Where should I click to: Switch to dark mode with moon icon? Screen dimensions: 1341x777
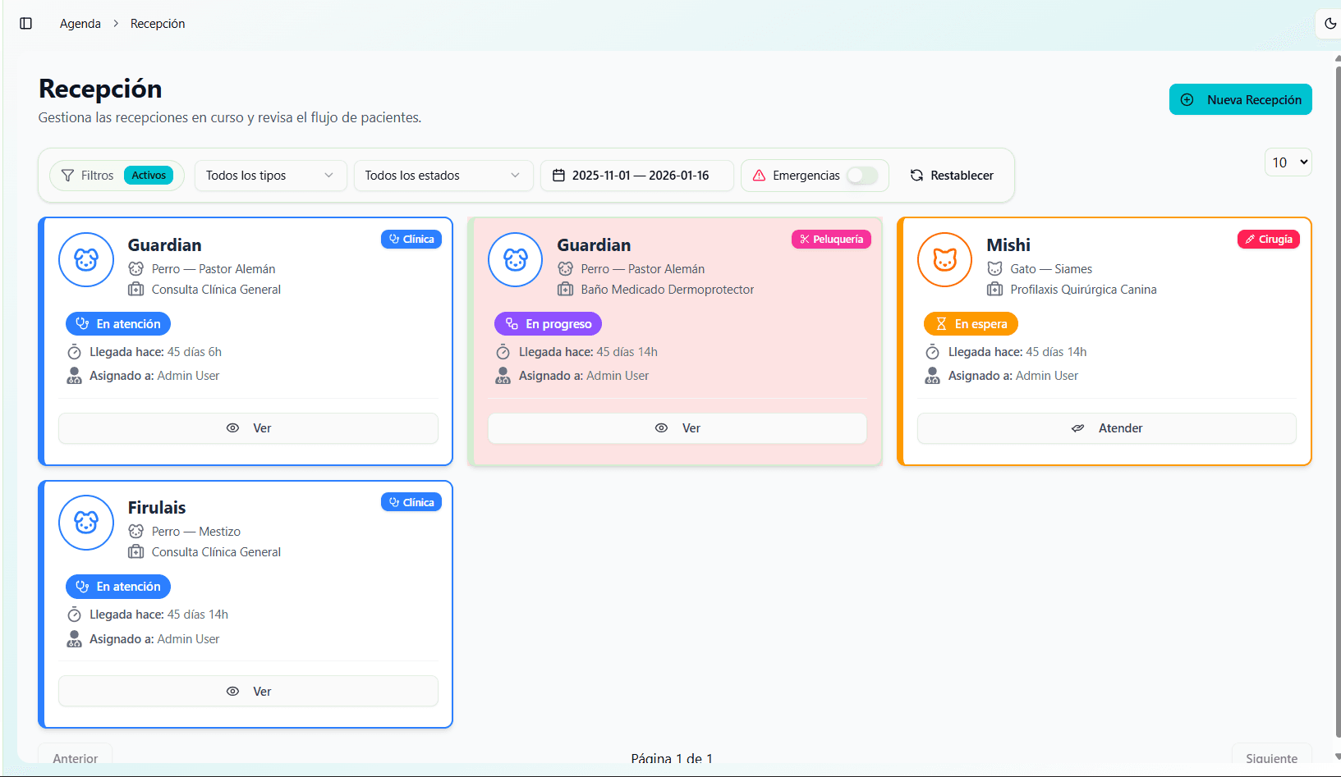coord(1330,24)
